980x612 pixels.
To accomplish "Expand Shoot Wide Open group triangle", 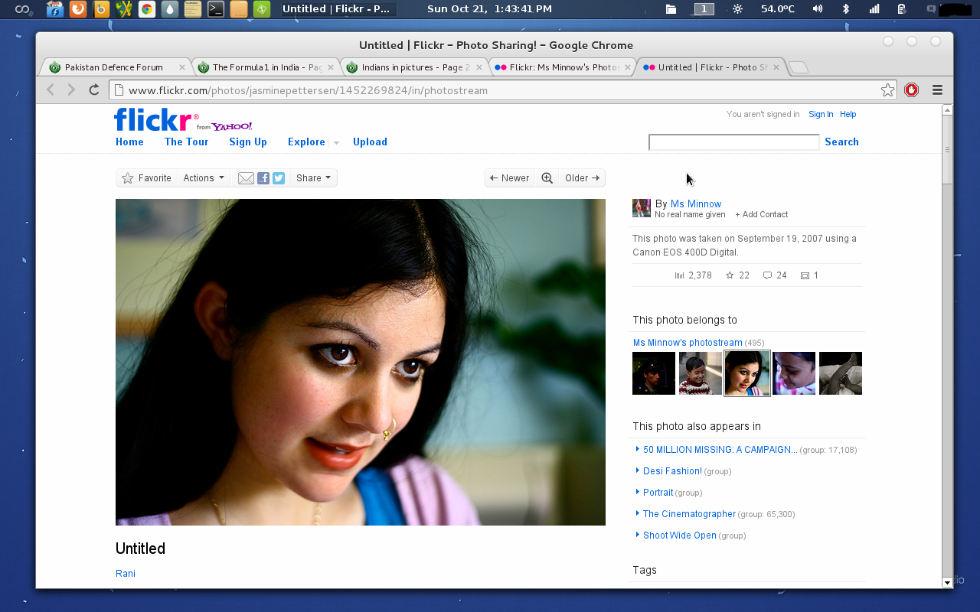I will (638, 535).
